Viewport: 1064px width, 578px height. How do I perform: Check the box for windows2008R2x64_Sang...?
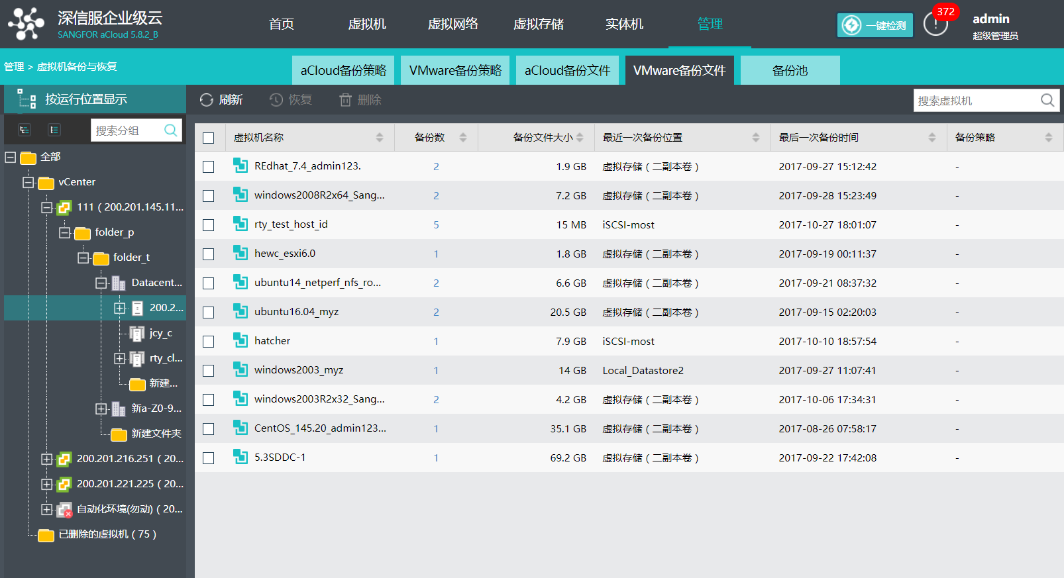point(209,196)
